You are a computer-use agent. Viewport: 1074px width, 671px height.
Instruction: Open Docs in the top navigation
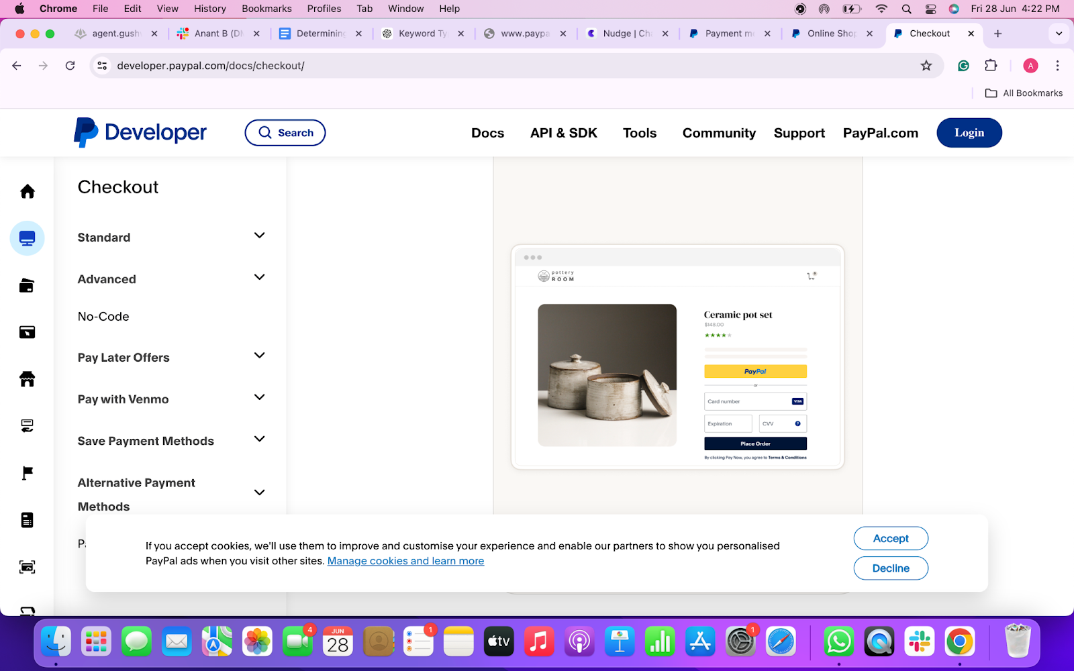pos(487,133)
